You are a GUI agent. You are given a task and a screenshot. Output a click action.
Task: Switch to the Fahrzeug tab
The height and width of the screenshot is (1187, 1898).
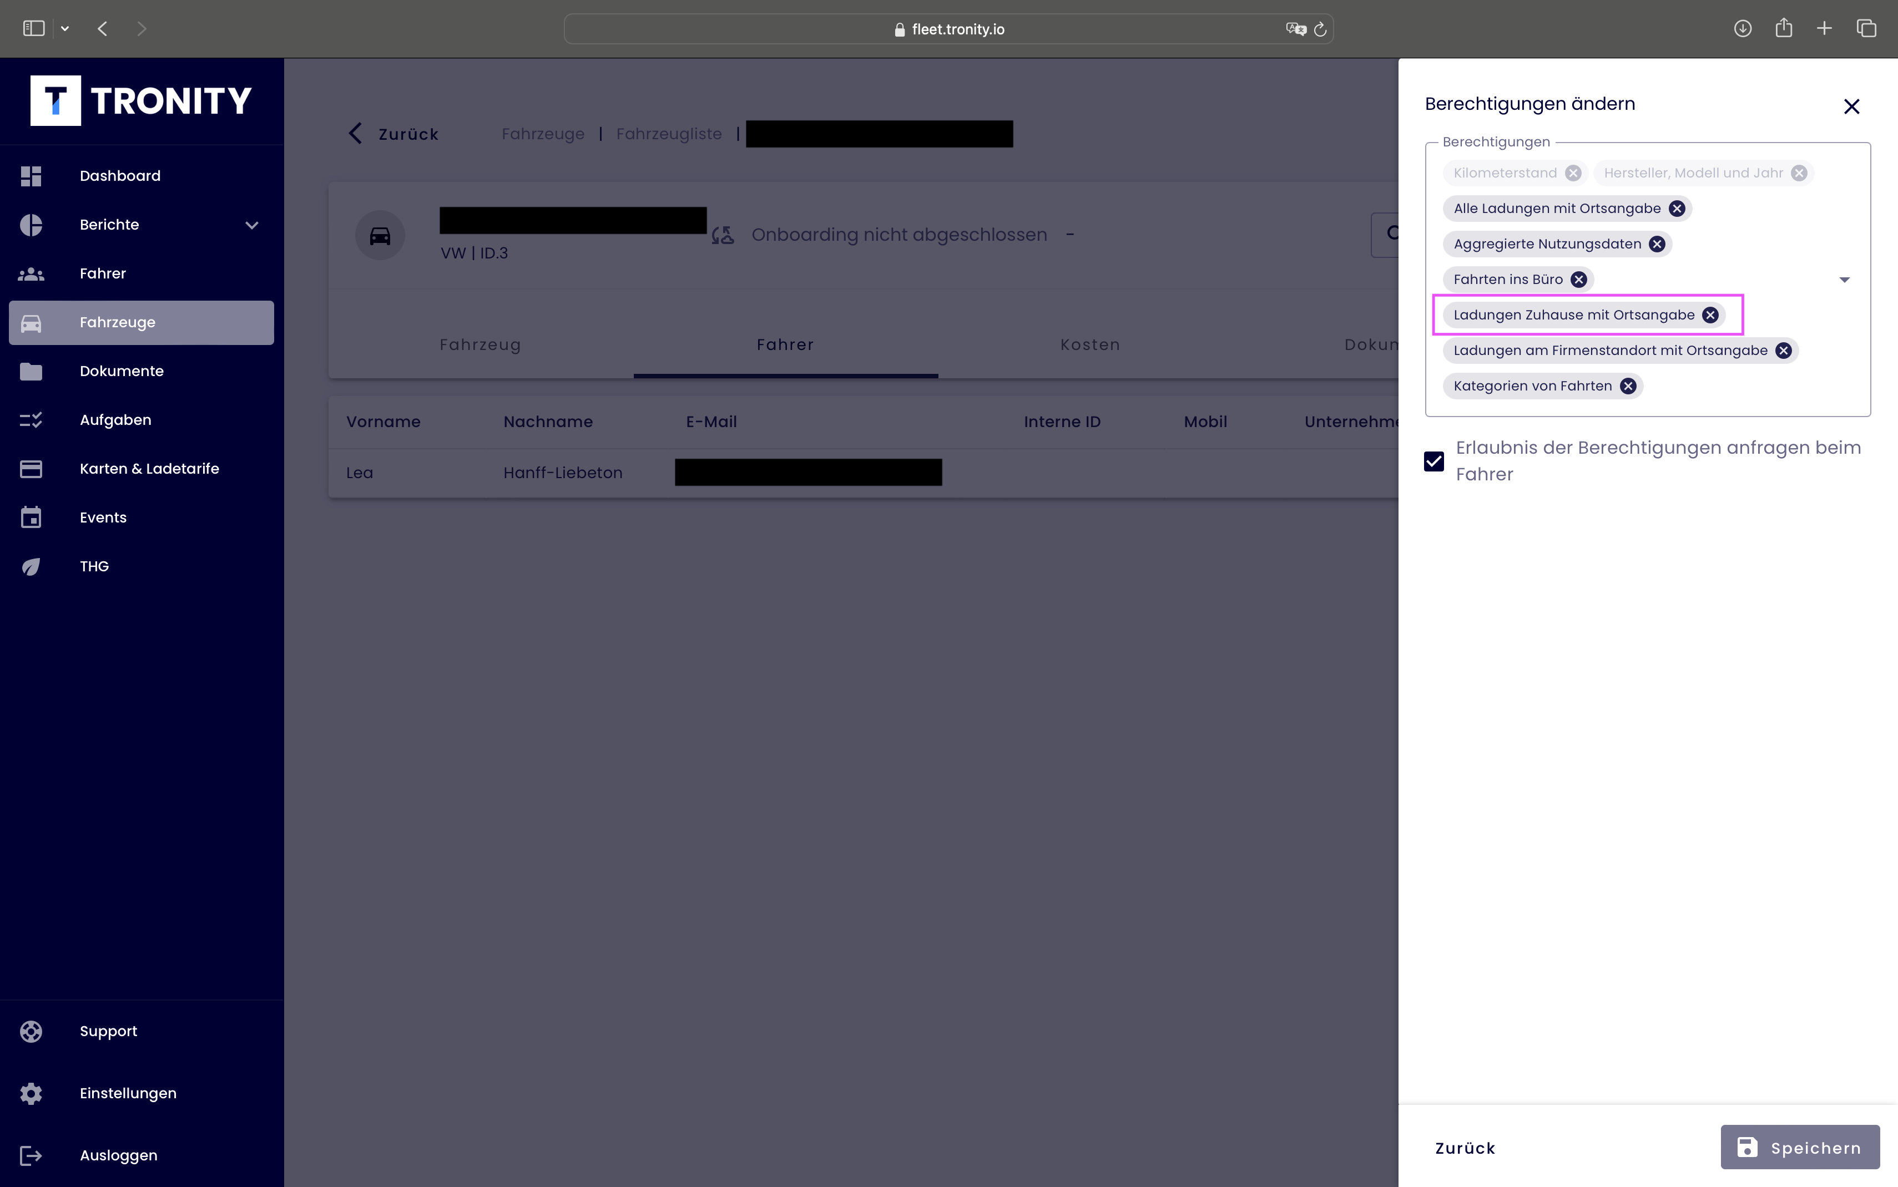click(x=480, y=344)
